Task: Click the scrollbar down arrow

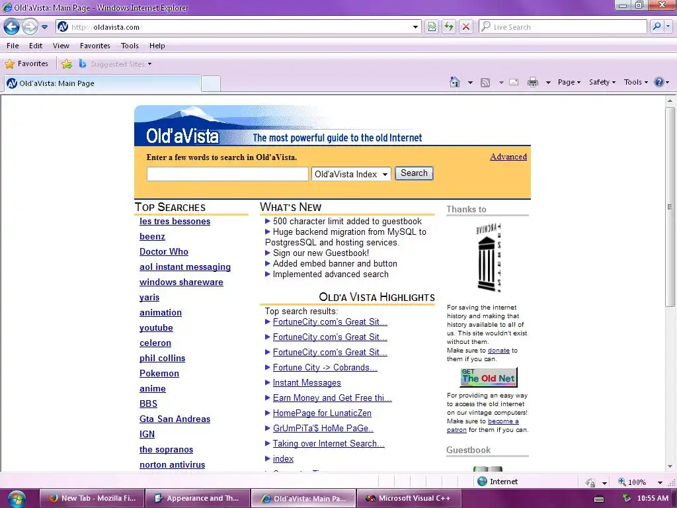Action: pos(670,466)
